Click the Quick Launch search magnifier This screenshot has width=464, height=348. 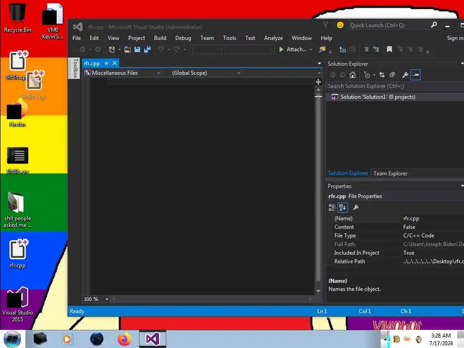434,25
